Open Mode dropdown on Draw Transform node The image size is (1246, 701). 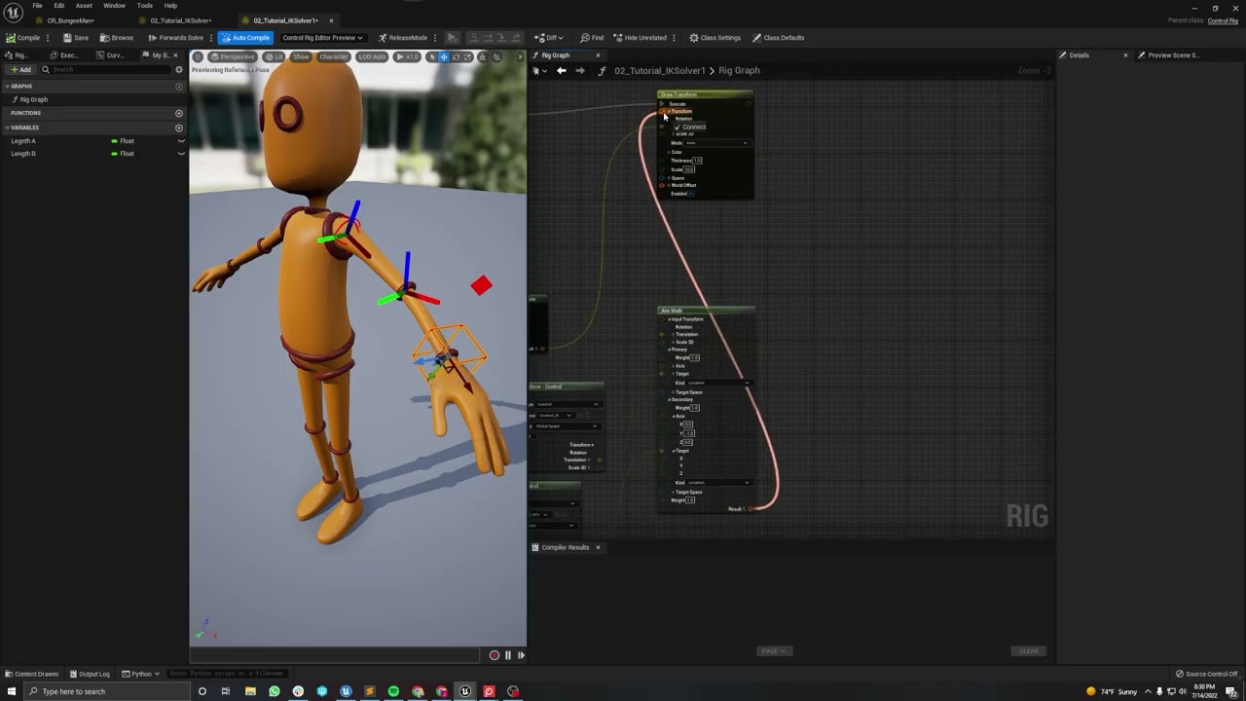click(718, 143)
